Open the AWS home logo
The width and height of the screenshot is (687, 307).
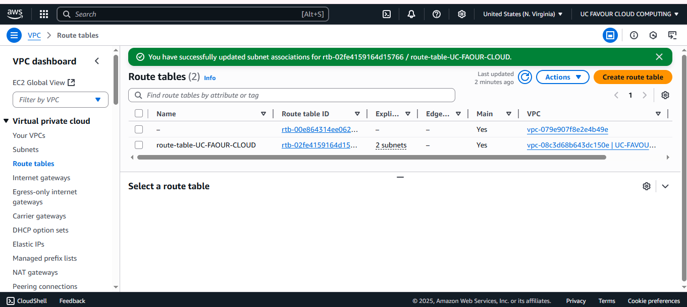coord(15,14)
